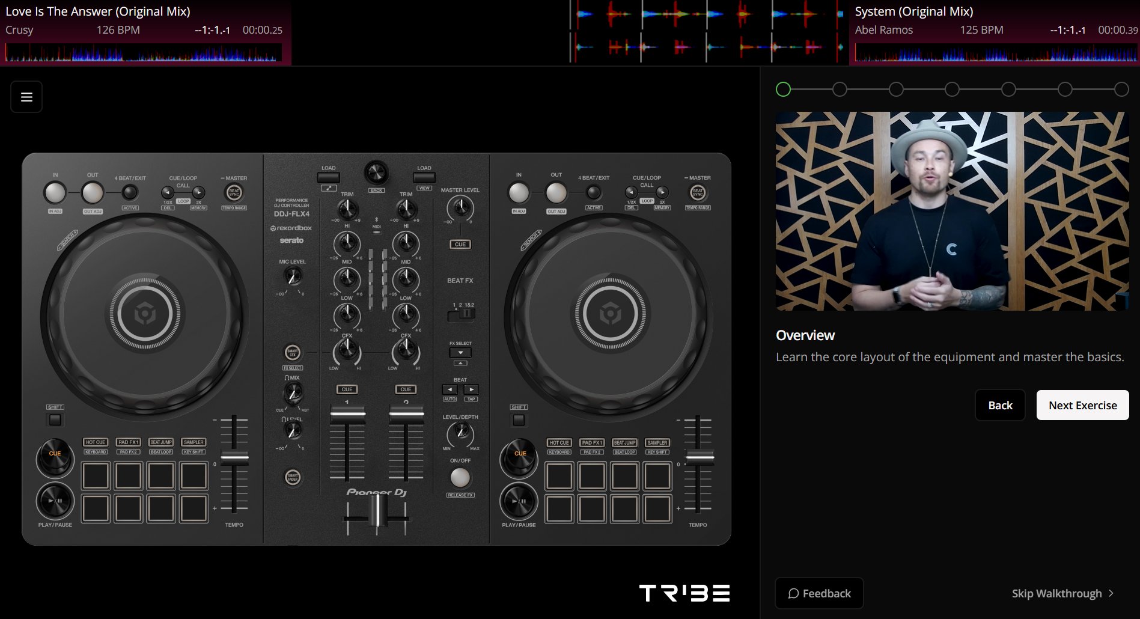1140x619 pixels.
Task: Click channel 2 CFX filter knob
Action: point(406,350)
